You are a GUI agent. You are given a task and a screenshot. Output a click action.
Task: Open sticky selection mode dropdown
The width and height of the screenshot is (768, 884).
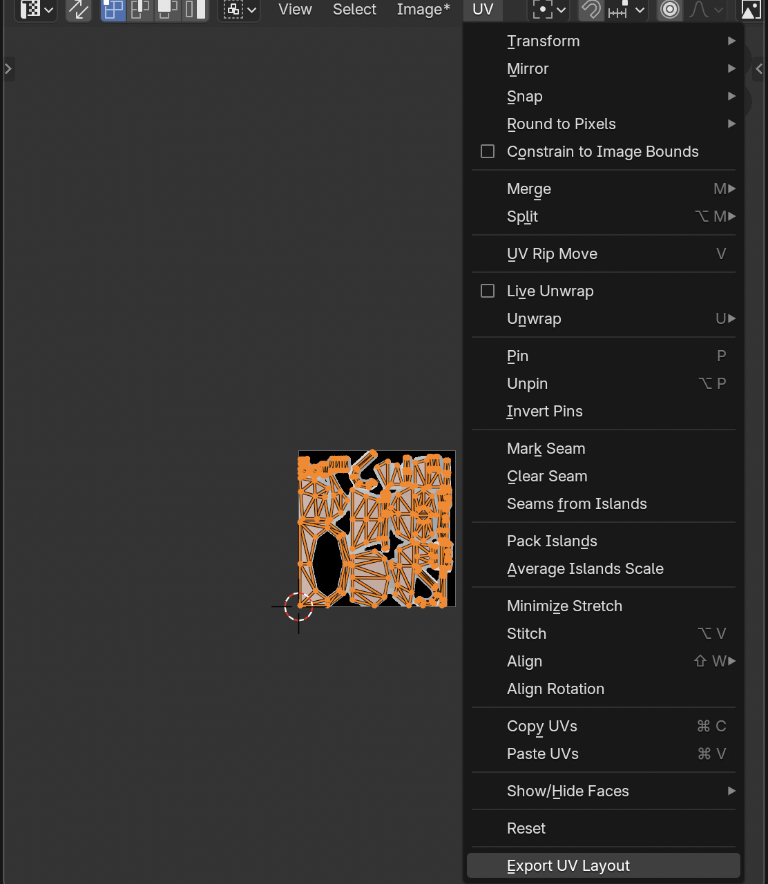(x=239, y=10)
